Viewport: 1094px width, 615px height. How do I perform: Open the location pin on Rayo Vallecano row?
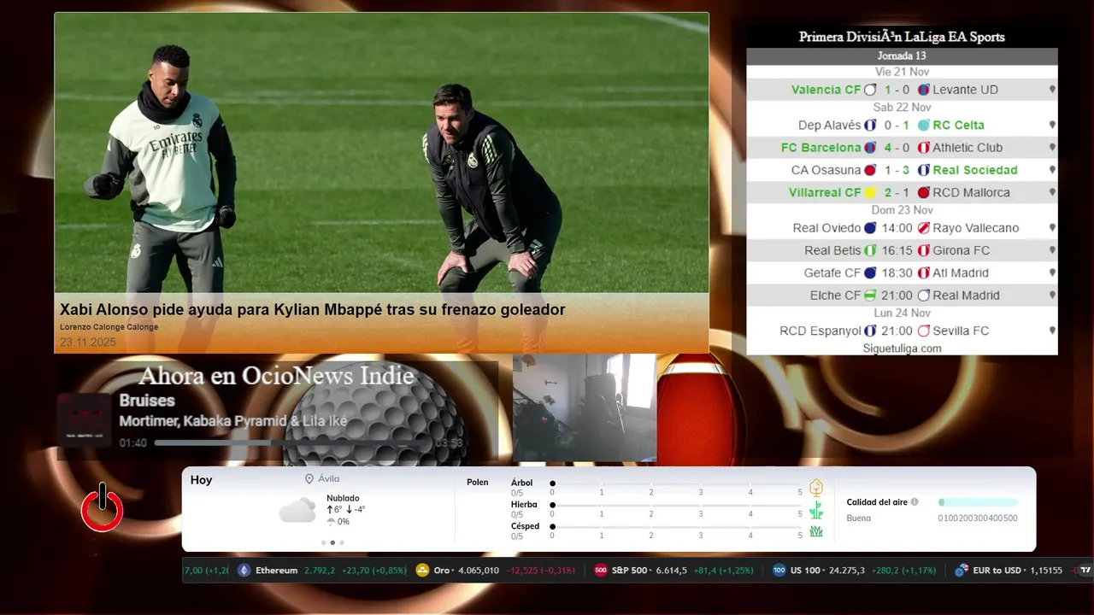[1052, 228]
